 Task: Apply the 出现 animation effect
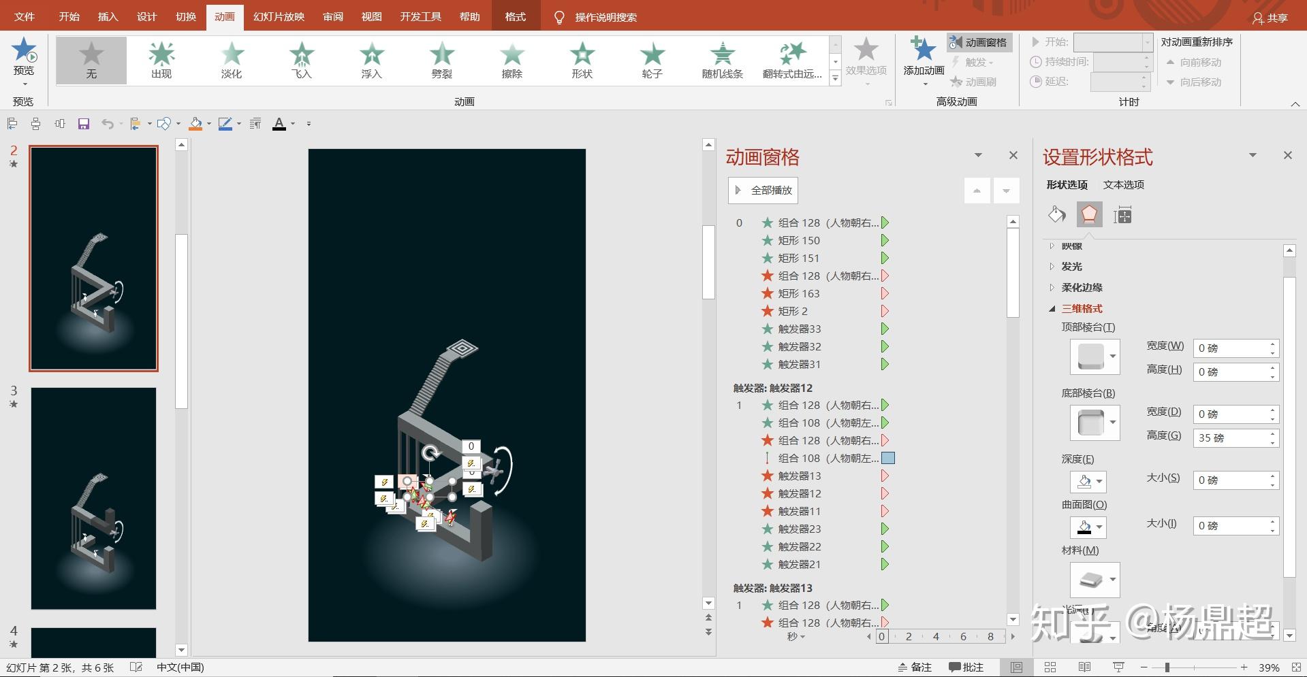click(161, 61)
